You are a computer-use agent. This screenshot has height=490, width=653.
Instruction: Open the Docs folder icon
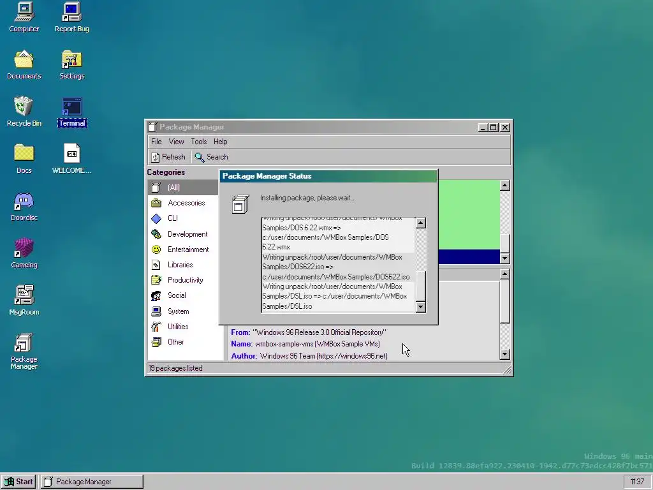pyautogui.click(x=24, y=159)
